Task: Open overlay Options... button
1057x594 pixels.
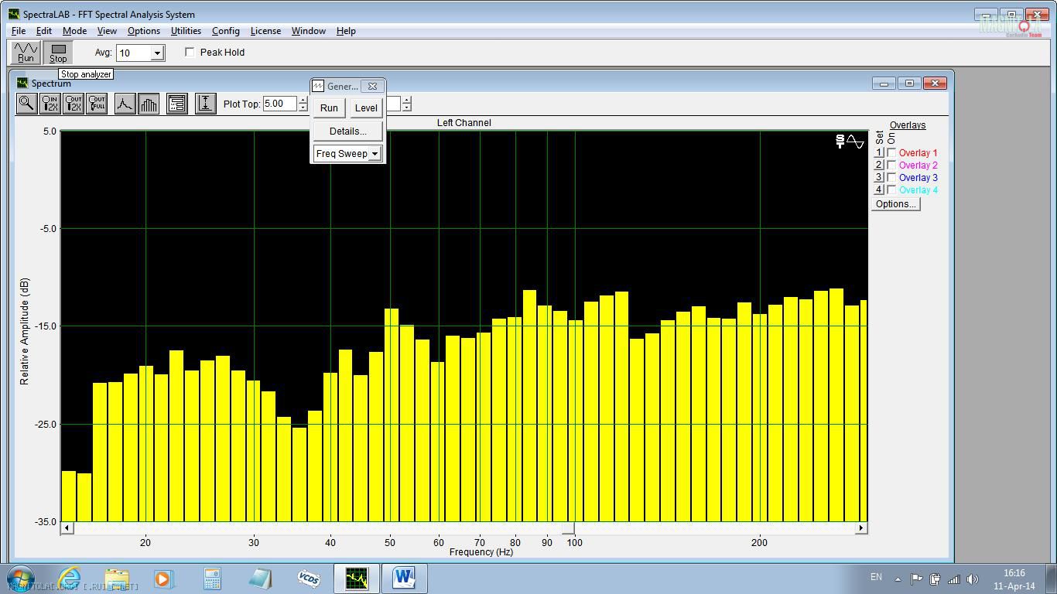Action: (895, 204)
